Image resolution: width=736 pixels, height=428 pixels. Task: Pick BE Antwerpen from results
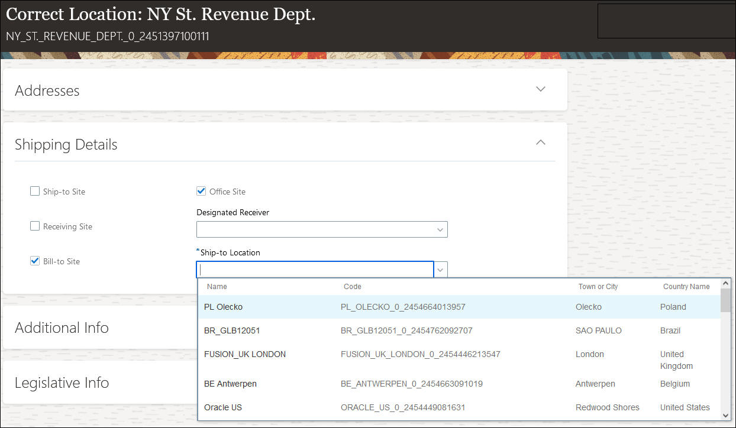click(230, 384)
